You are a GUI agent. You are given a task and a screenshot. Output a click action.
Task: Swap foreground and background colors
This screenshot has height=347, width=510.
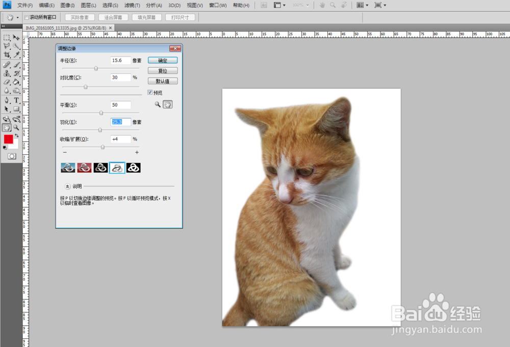[x=16, y=135]
